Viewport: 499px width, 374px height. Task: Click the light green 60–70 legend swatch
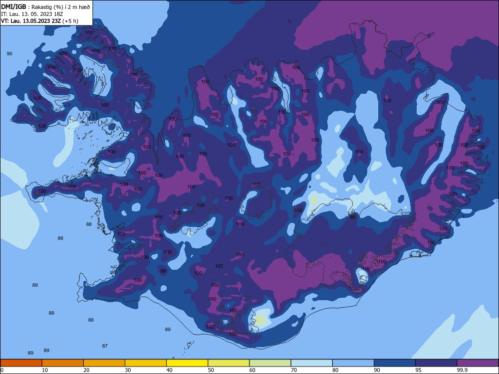click(x=270, y=363)
